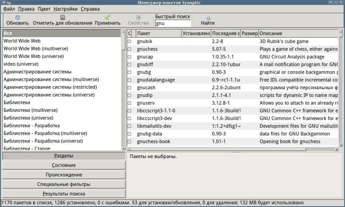
Task: Click the 'Пакеты не выбраны.' details text
Action: point(153,157)
